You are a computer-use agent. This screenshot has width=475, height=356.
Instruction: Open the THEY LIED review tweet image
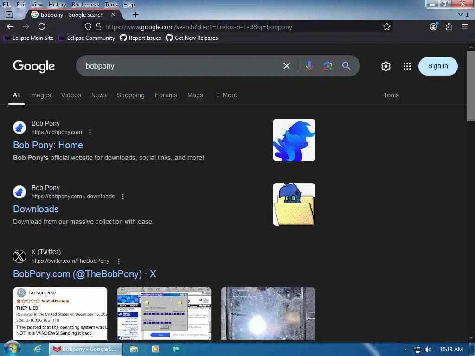click(60, 313)
